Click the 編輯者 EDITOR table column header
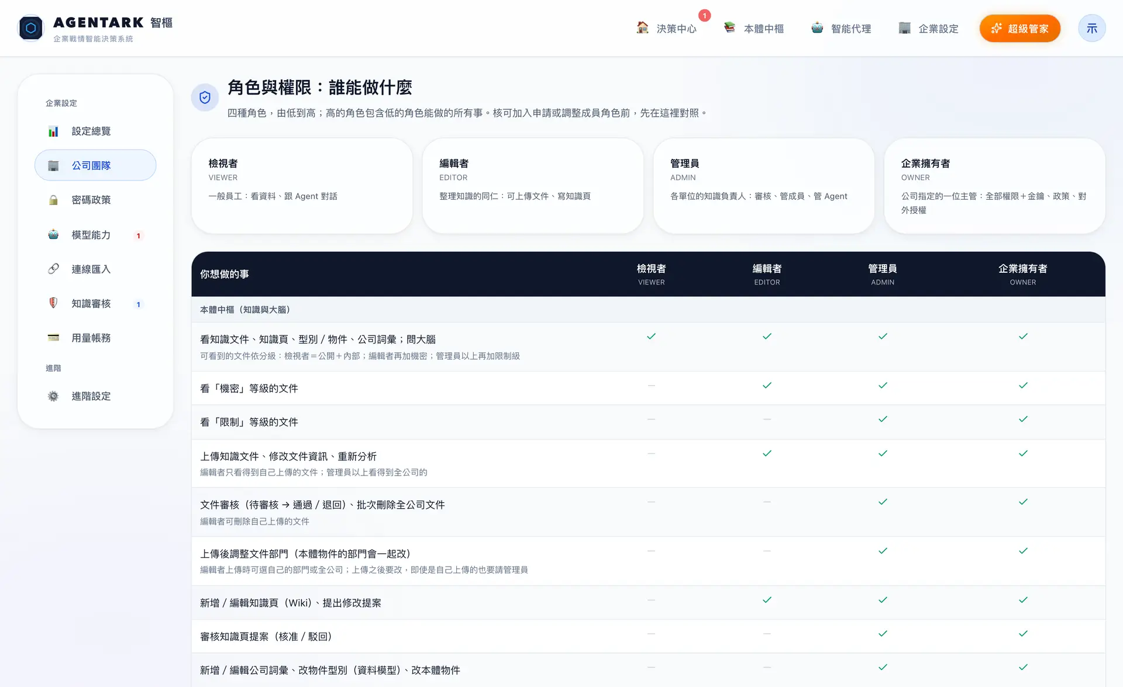The image size is (1123, 687). click(x=767, y=275)
